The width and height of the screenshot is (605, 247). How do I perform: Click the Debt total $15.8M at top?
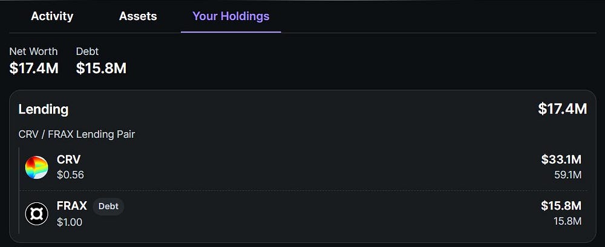pos(101,68)
